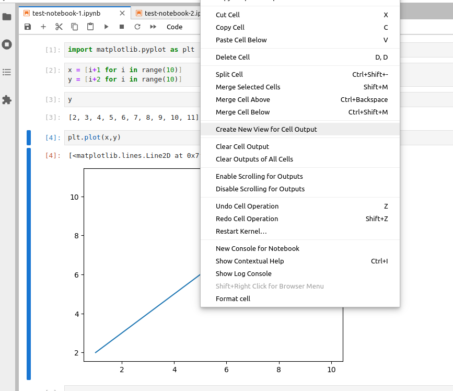This screenshot has width=453, height=391.
Task: Collapse cell 4 output via blue bar
Action: (x=29, y=263)
